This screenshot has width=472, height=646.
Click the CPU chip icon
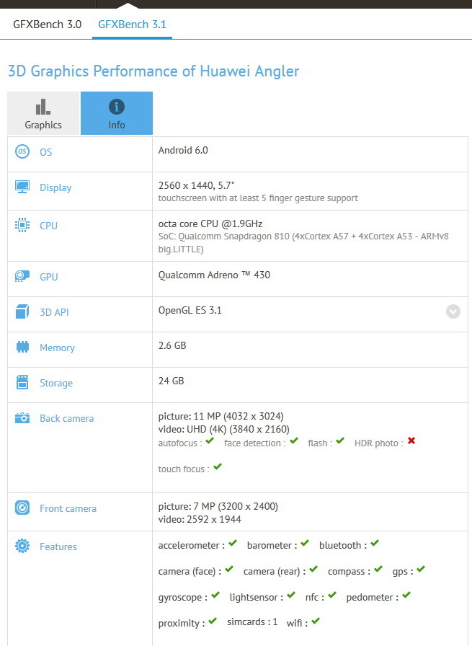pos(22,225)
